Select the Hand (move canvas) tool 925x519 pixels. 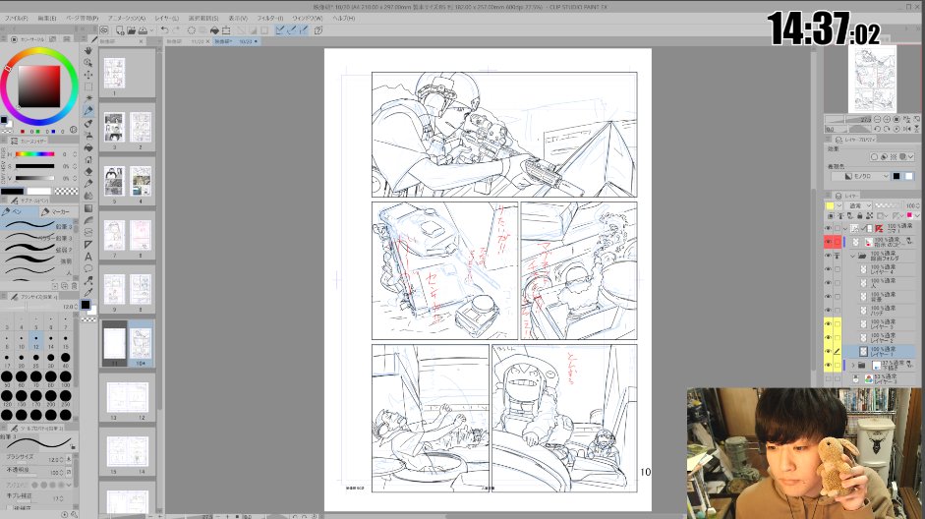[88, 51]
